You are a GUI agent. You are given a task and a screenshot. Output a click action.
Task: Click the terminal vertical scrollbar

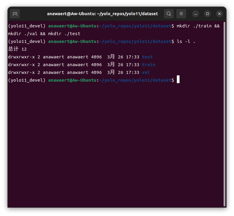click(x=224, y=113)
